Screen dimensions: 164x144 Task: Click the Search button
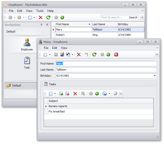[133, 17]
